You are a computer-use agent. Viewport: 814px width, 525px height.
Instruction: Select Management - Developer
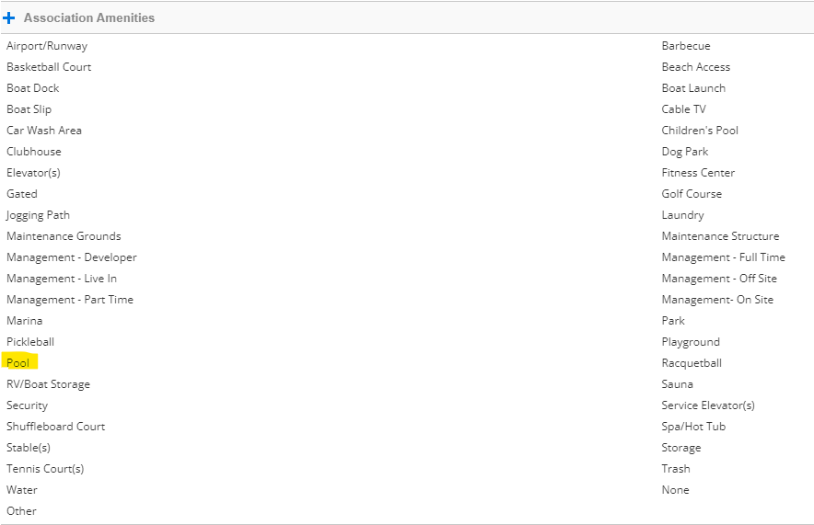point(72,257)
